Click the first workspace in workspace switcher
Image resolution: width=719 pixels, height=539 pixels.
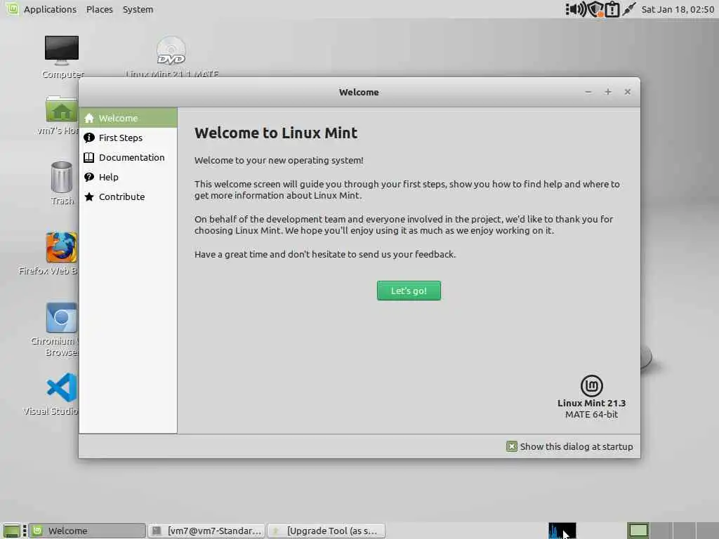(x=638, y=531)
